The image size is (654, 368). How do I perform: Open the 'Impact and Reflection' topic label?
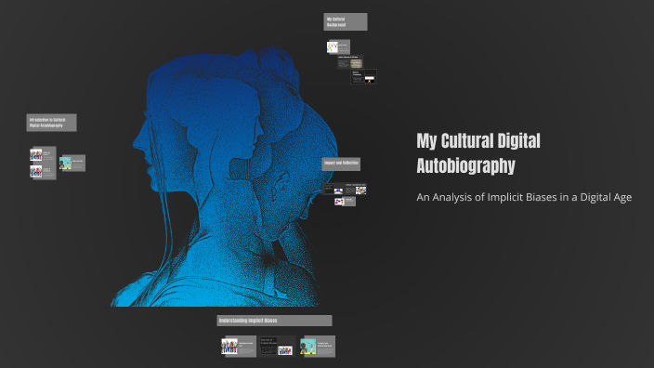[341, 164]
